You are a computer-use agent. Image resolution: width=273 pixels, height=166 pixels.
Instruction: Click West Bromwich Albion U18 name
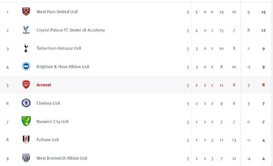pyautogui.click(x=62, y=158)
